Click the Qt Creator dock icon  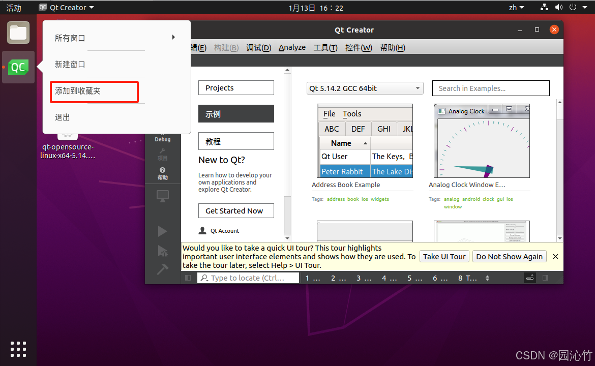[18, 67]
